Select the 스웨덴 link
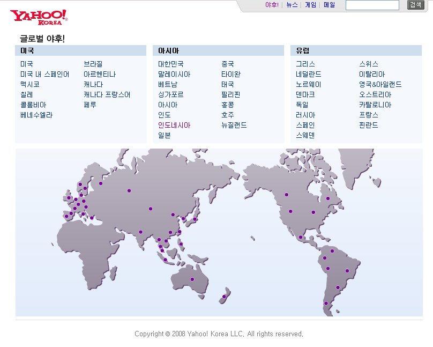 pos(305,136)
